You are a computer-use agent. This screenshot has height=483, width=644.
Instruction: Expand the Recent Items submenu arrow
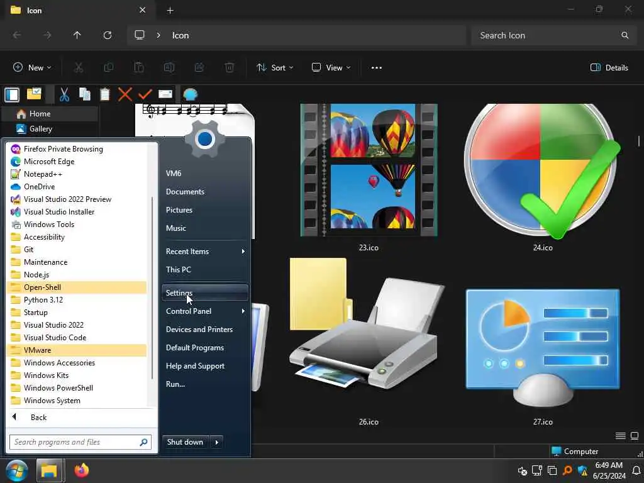tap(243, 252)
